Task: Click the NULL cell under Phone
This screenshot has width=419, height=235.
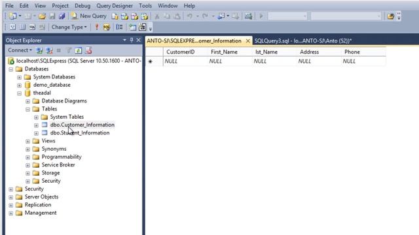Action: click(364, 61)
